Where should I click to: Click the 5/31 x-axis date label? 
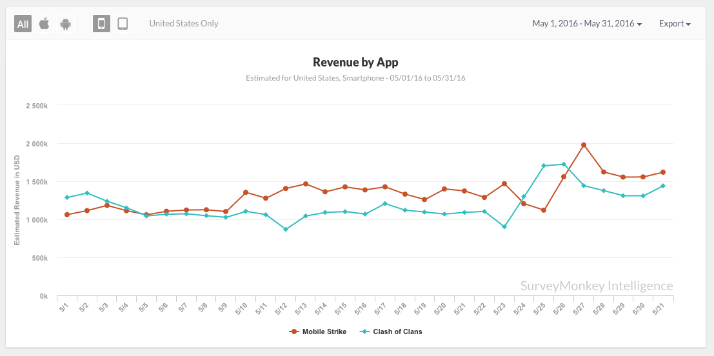659,308
